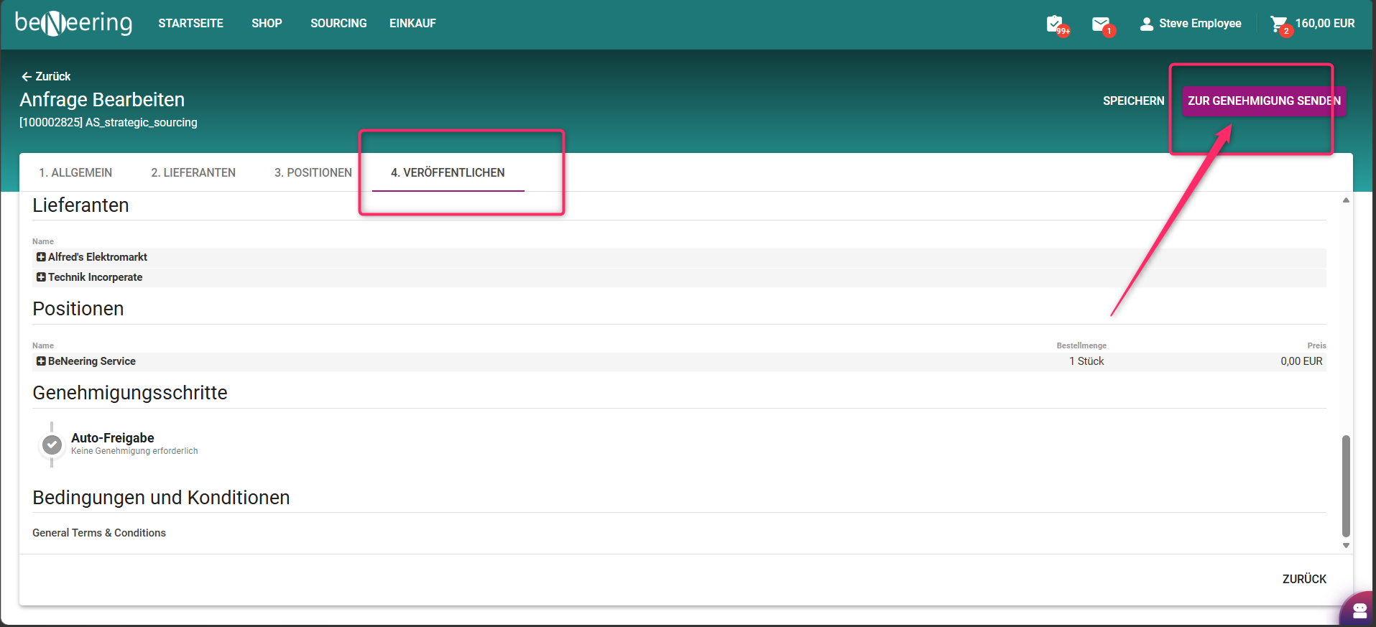Open the Sourcing menu item
Image resolution: width=1376 pixels, height=627 pixels.
point(338,24)
